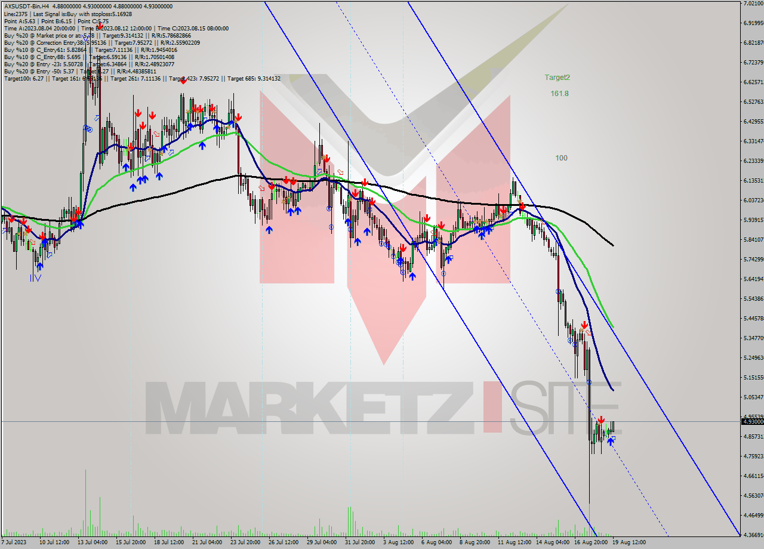The height and width of the screenshot is (549, 764).
Task: Click the '21 Jul 04:00' date label
Action: 207,542
